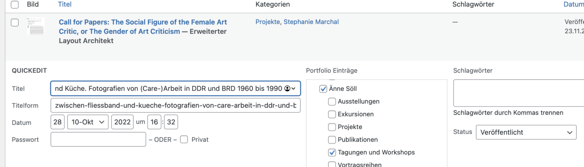Focus the Schlagwörter text area
The height and width of the screenshot is (167, 584).
[x=519, y=93]
